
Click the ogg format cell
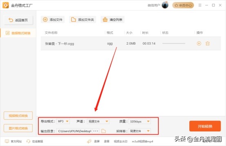(110, 43)
